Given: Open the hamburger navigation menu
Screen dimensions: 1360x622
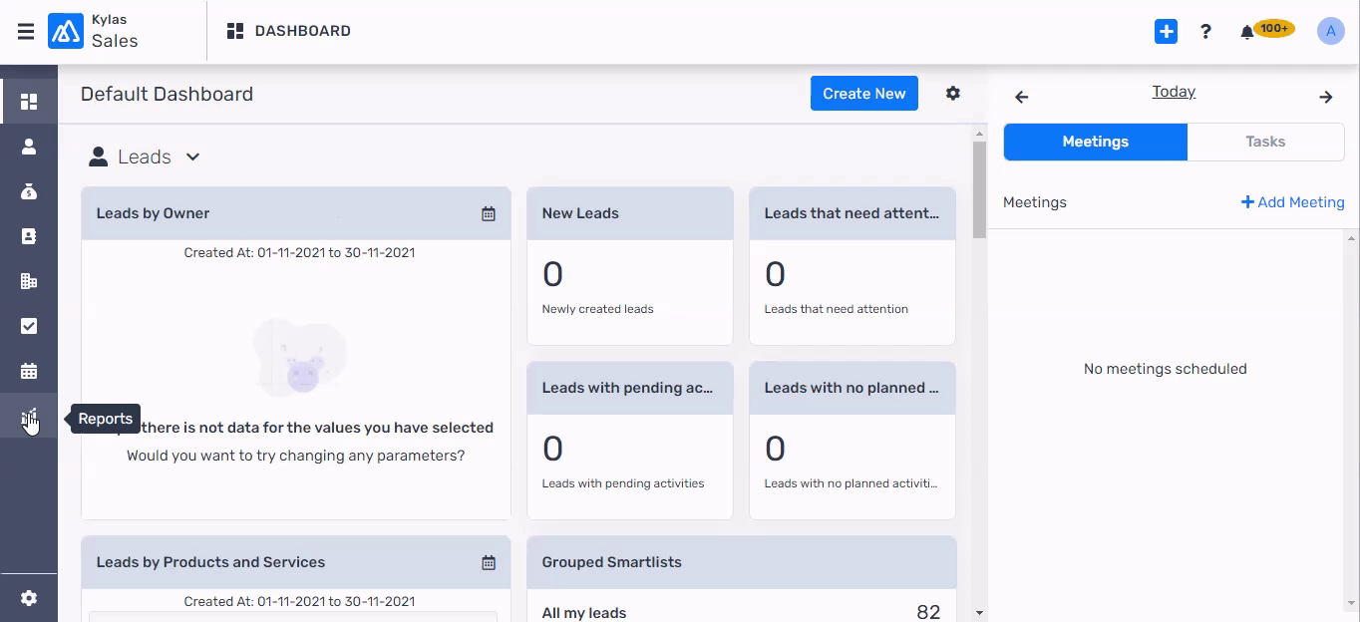Looking at the screenshot, I should click(x=26, y=31).
